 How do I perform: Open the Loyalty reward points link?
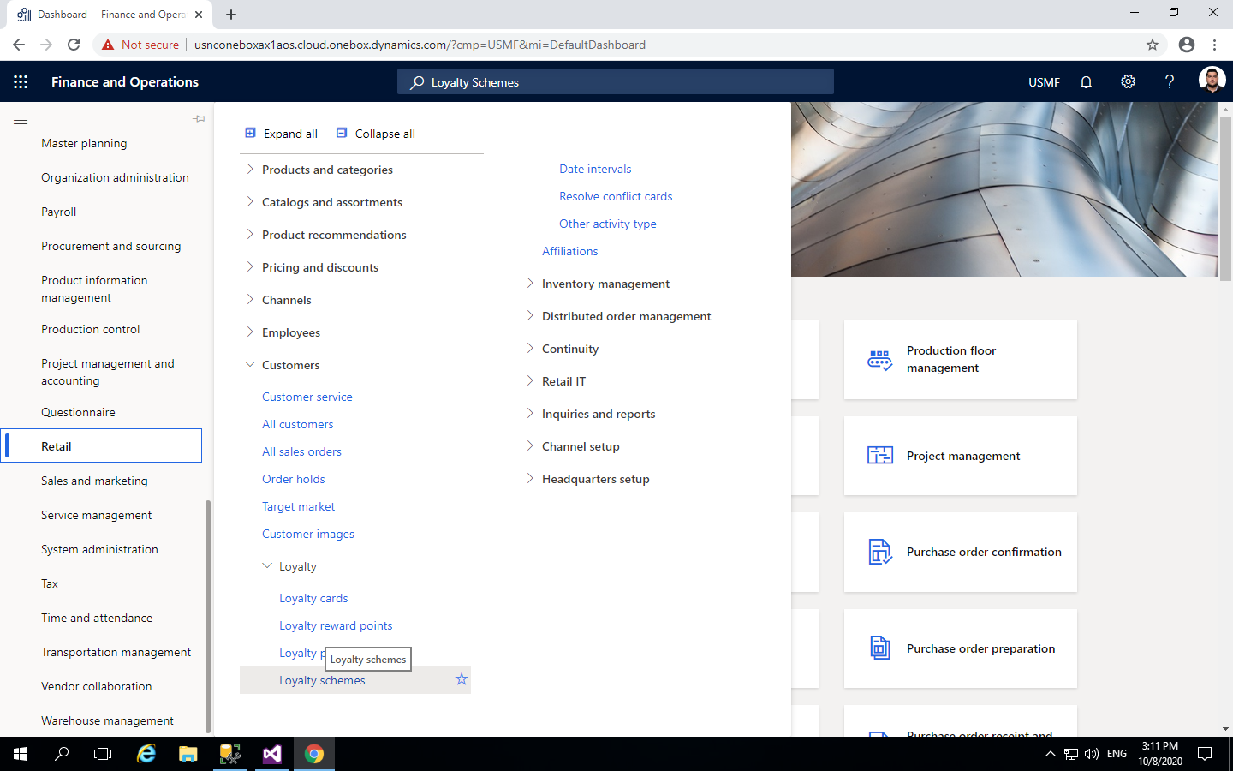click(x=336, y=625)
